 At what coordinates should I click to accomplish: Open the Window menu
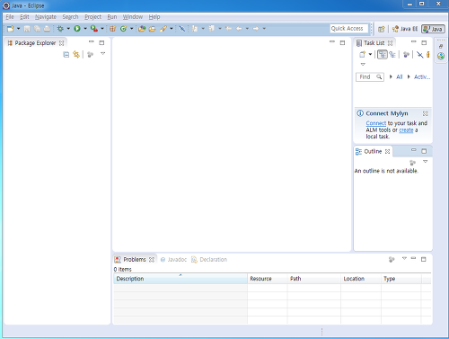[133, 17]
